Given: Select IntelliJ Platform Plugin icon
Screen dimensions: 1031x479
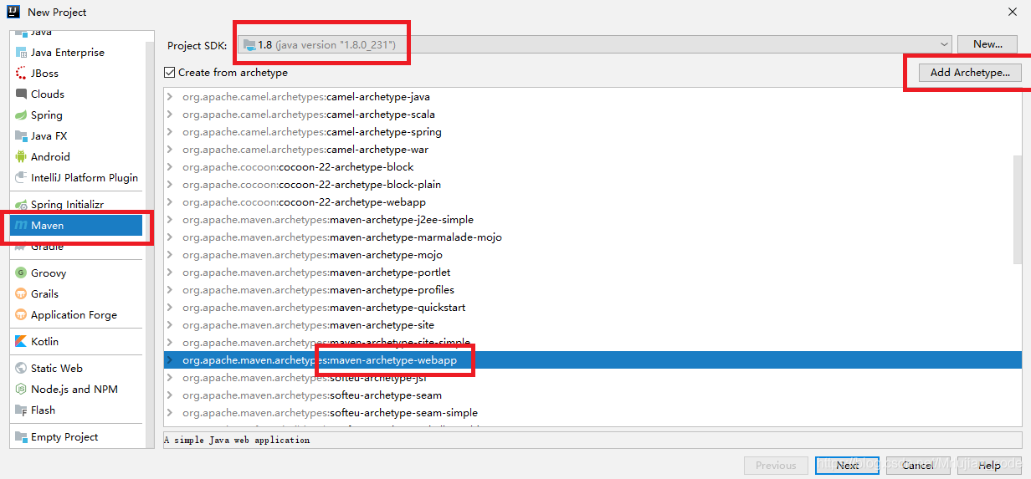Looking at the screenshot, I should pos(21,178).
